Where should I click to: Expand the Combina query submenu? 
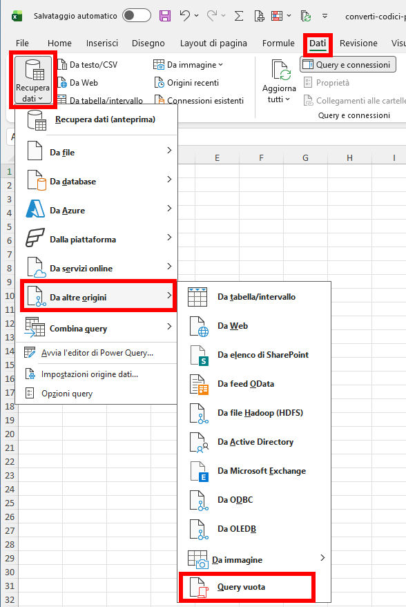coord(97,328)
